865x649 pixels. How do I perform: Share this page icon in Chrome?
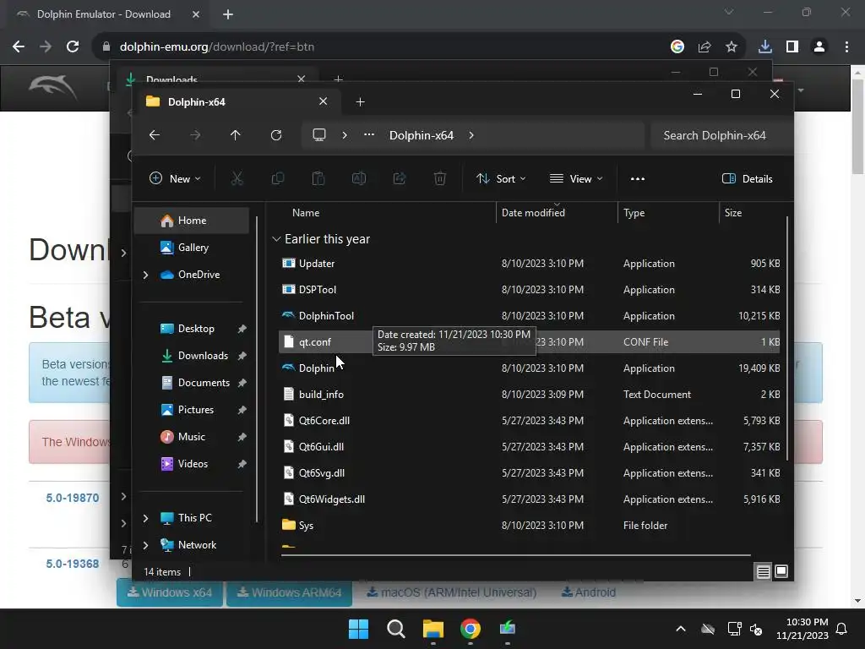(x=705, y=47)
